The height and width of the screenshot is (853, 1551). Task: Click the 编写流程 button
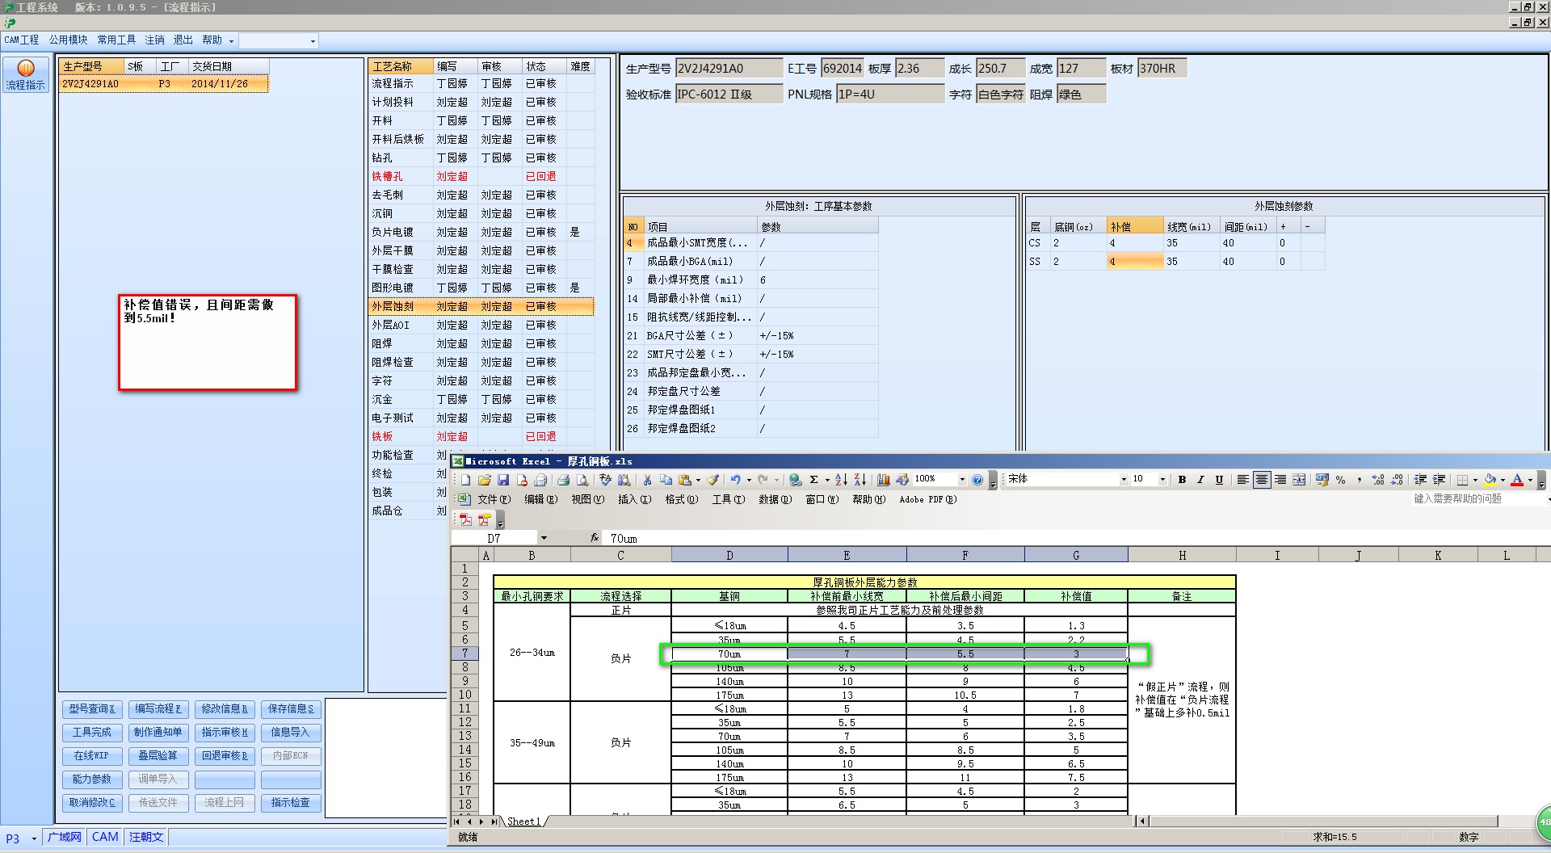point(158,709)
